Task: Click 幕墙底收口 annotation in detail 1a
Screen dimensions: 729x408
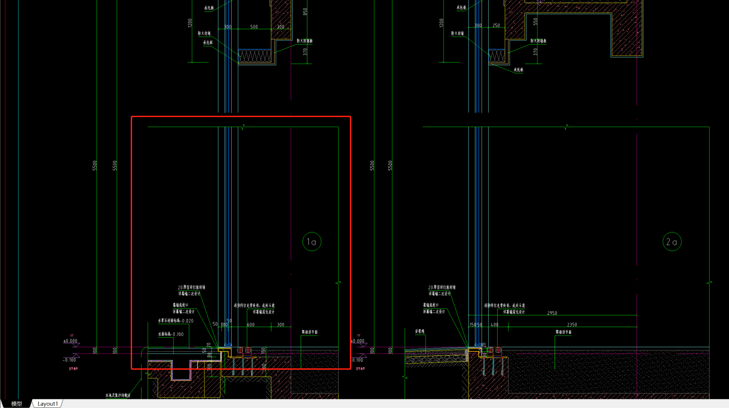Action: 180,305
